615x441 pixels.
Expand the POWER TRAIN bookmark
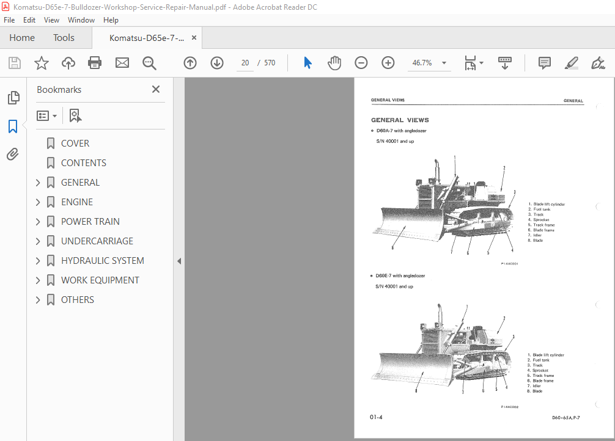[38, 222]
